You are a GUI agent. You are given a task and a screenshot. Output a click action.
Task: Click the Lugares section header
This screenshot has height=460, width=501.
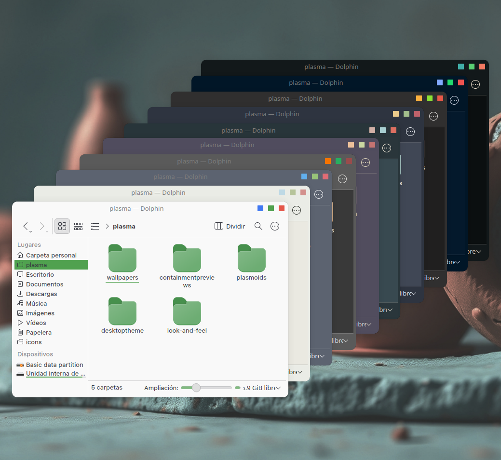(x=29, y=244)
